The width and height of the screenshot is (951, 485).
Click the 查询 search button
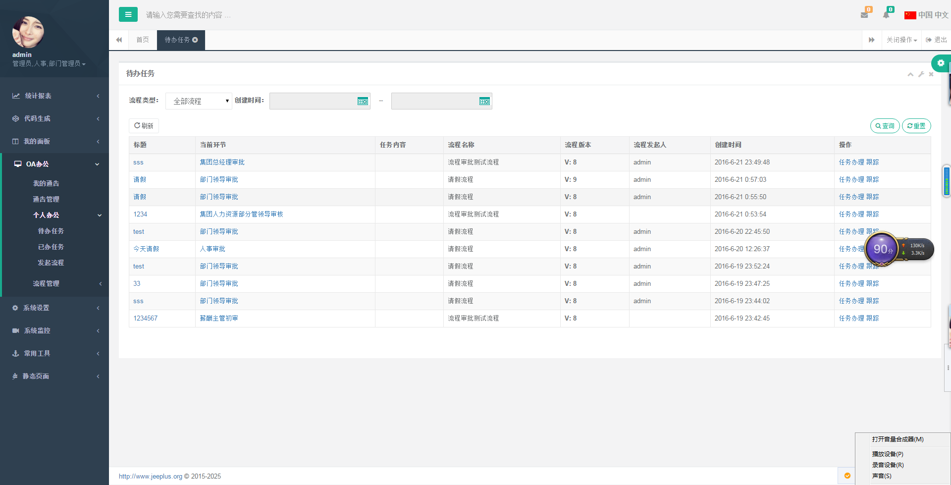tap(885, 126)
